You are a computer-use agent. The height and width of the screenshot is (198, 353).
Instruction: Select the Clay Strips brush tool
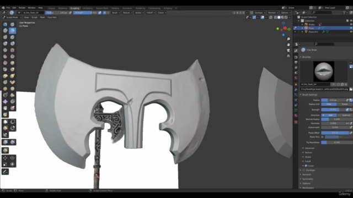pyautogui.click(x=12, y=31)
